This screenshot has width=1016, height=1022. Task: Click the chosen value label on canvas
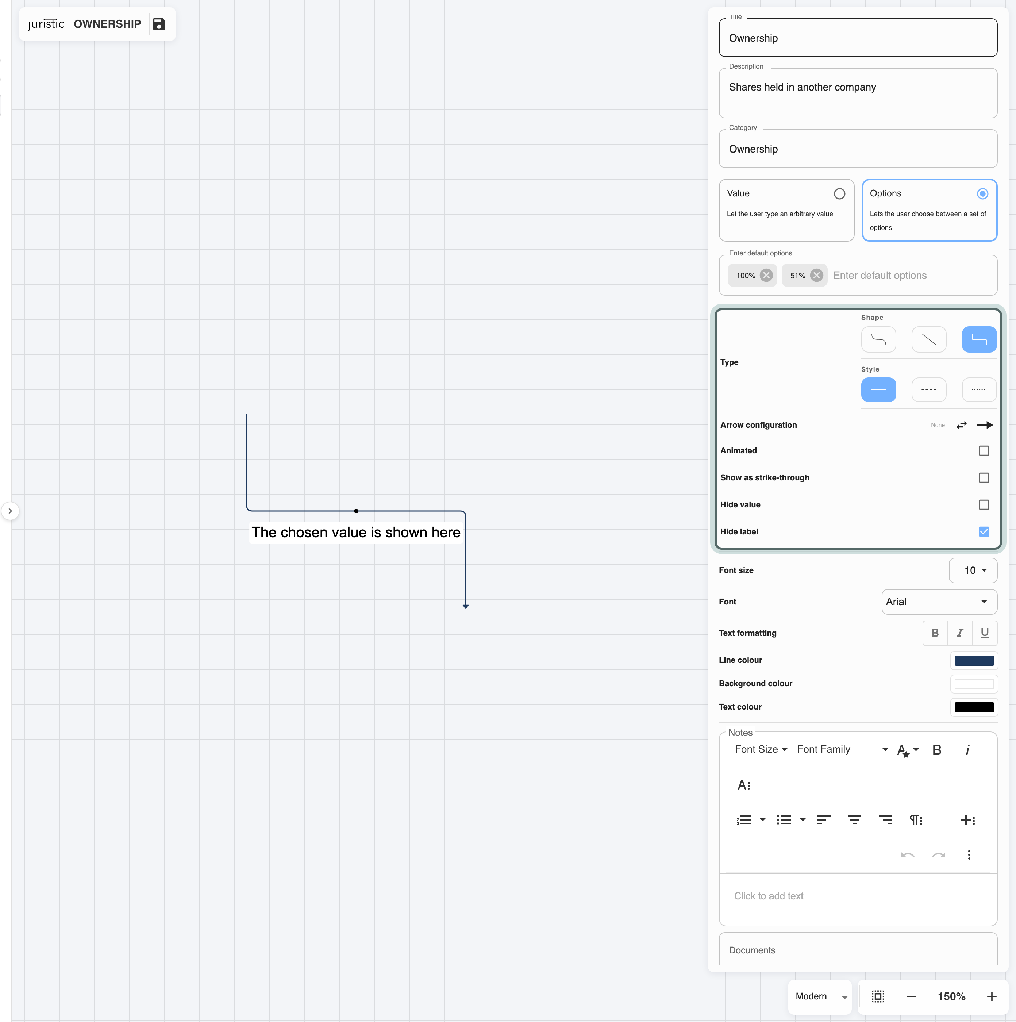coord(356,533)
